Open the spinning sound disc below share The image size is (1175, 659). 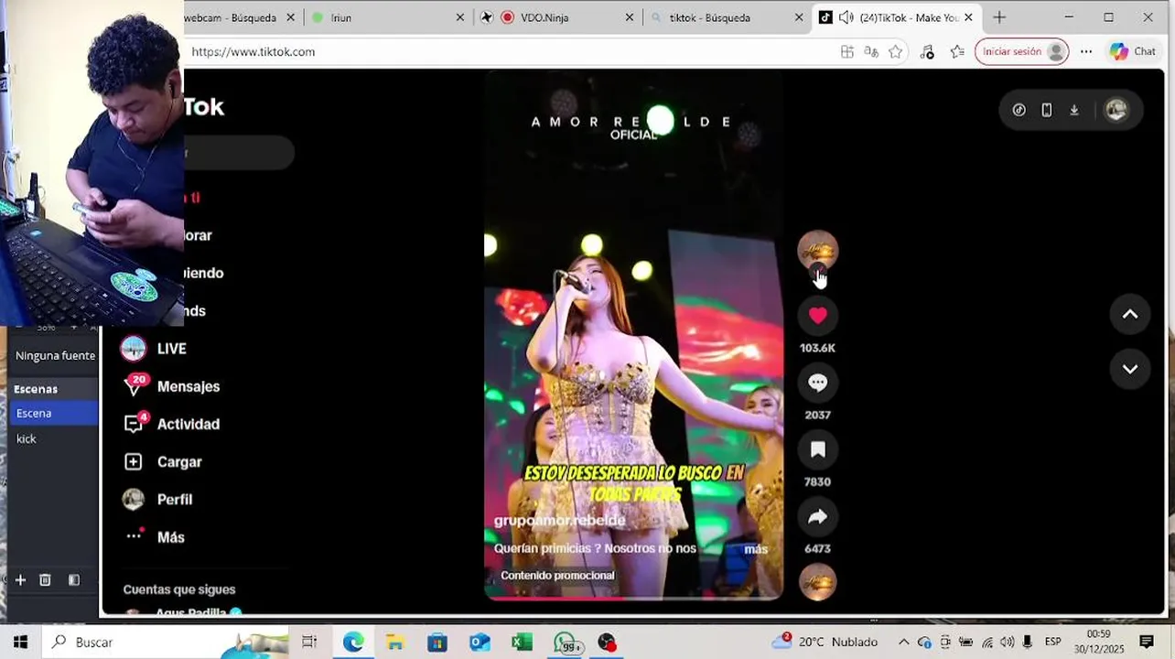pos(817,582)
